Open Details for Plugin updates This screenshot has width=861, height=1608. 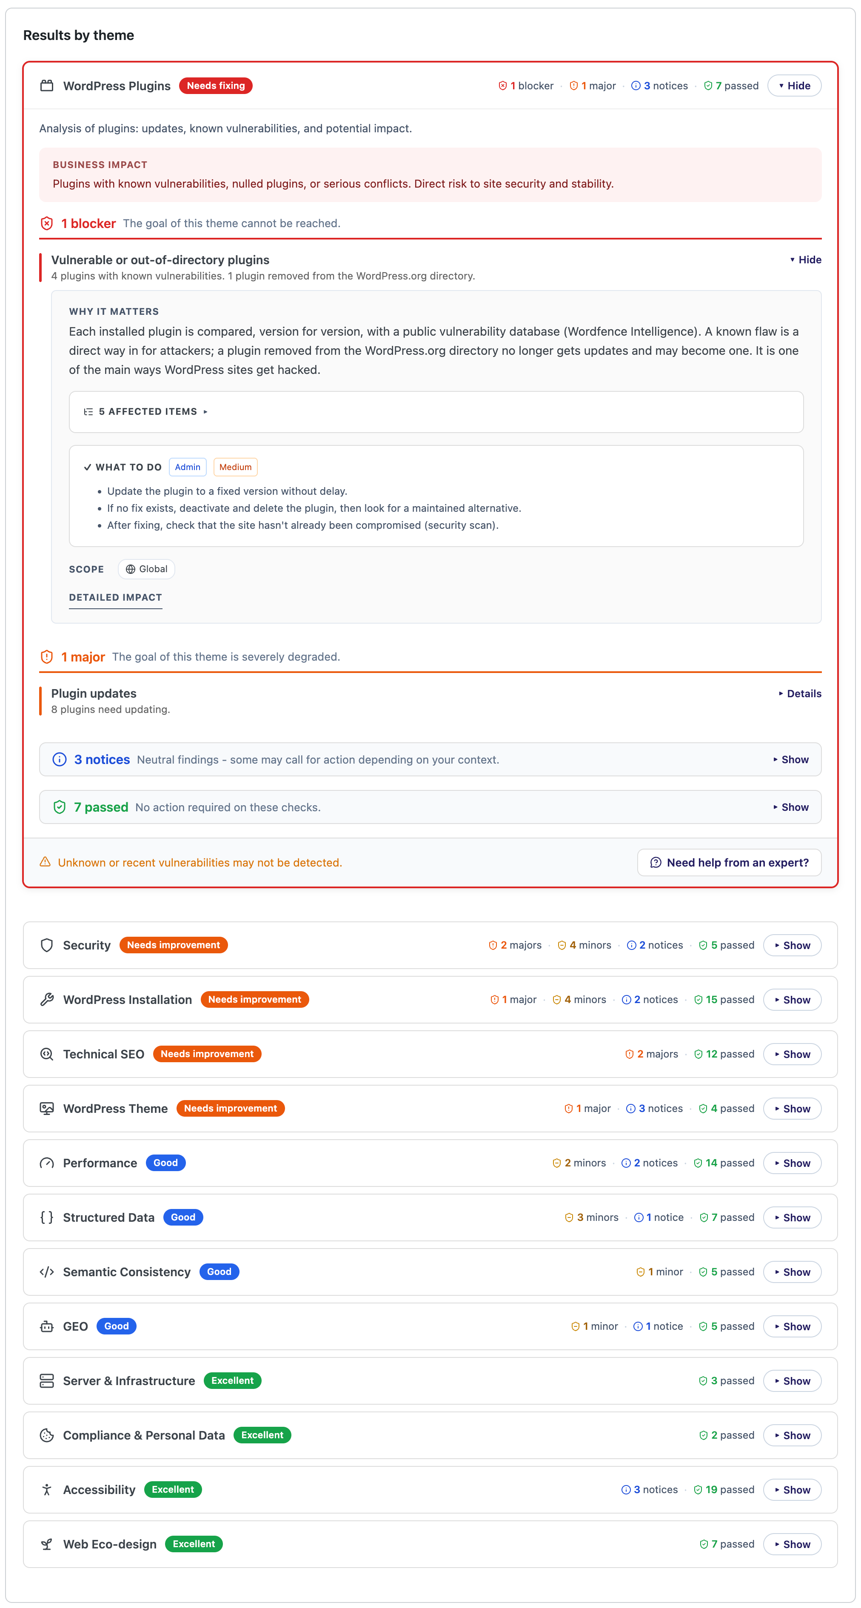tap(800, 693)
